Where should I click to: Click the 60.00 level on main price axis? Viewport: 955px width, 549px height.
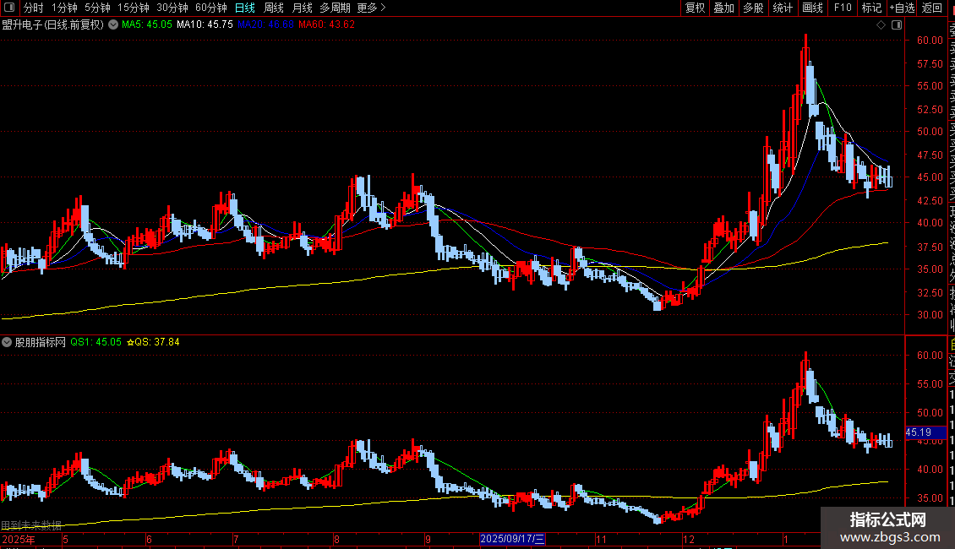tap(930, 41)
